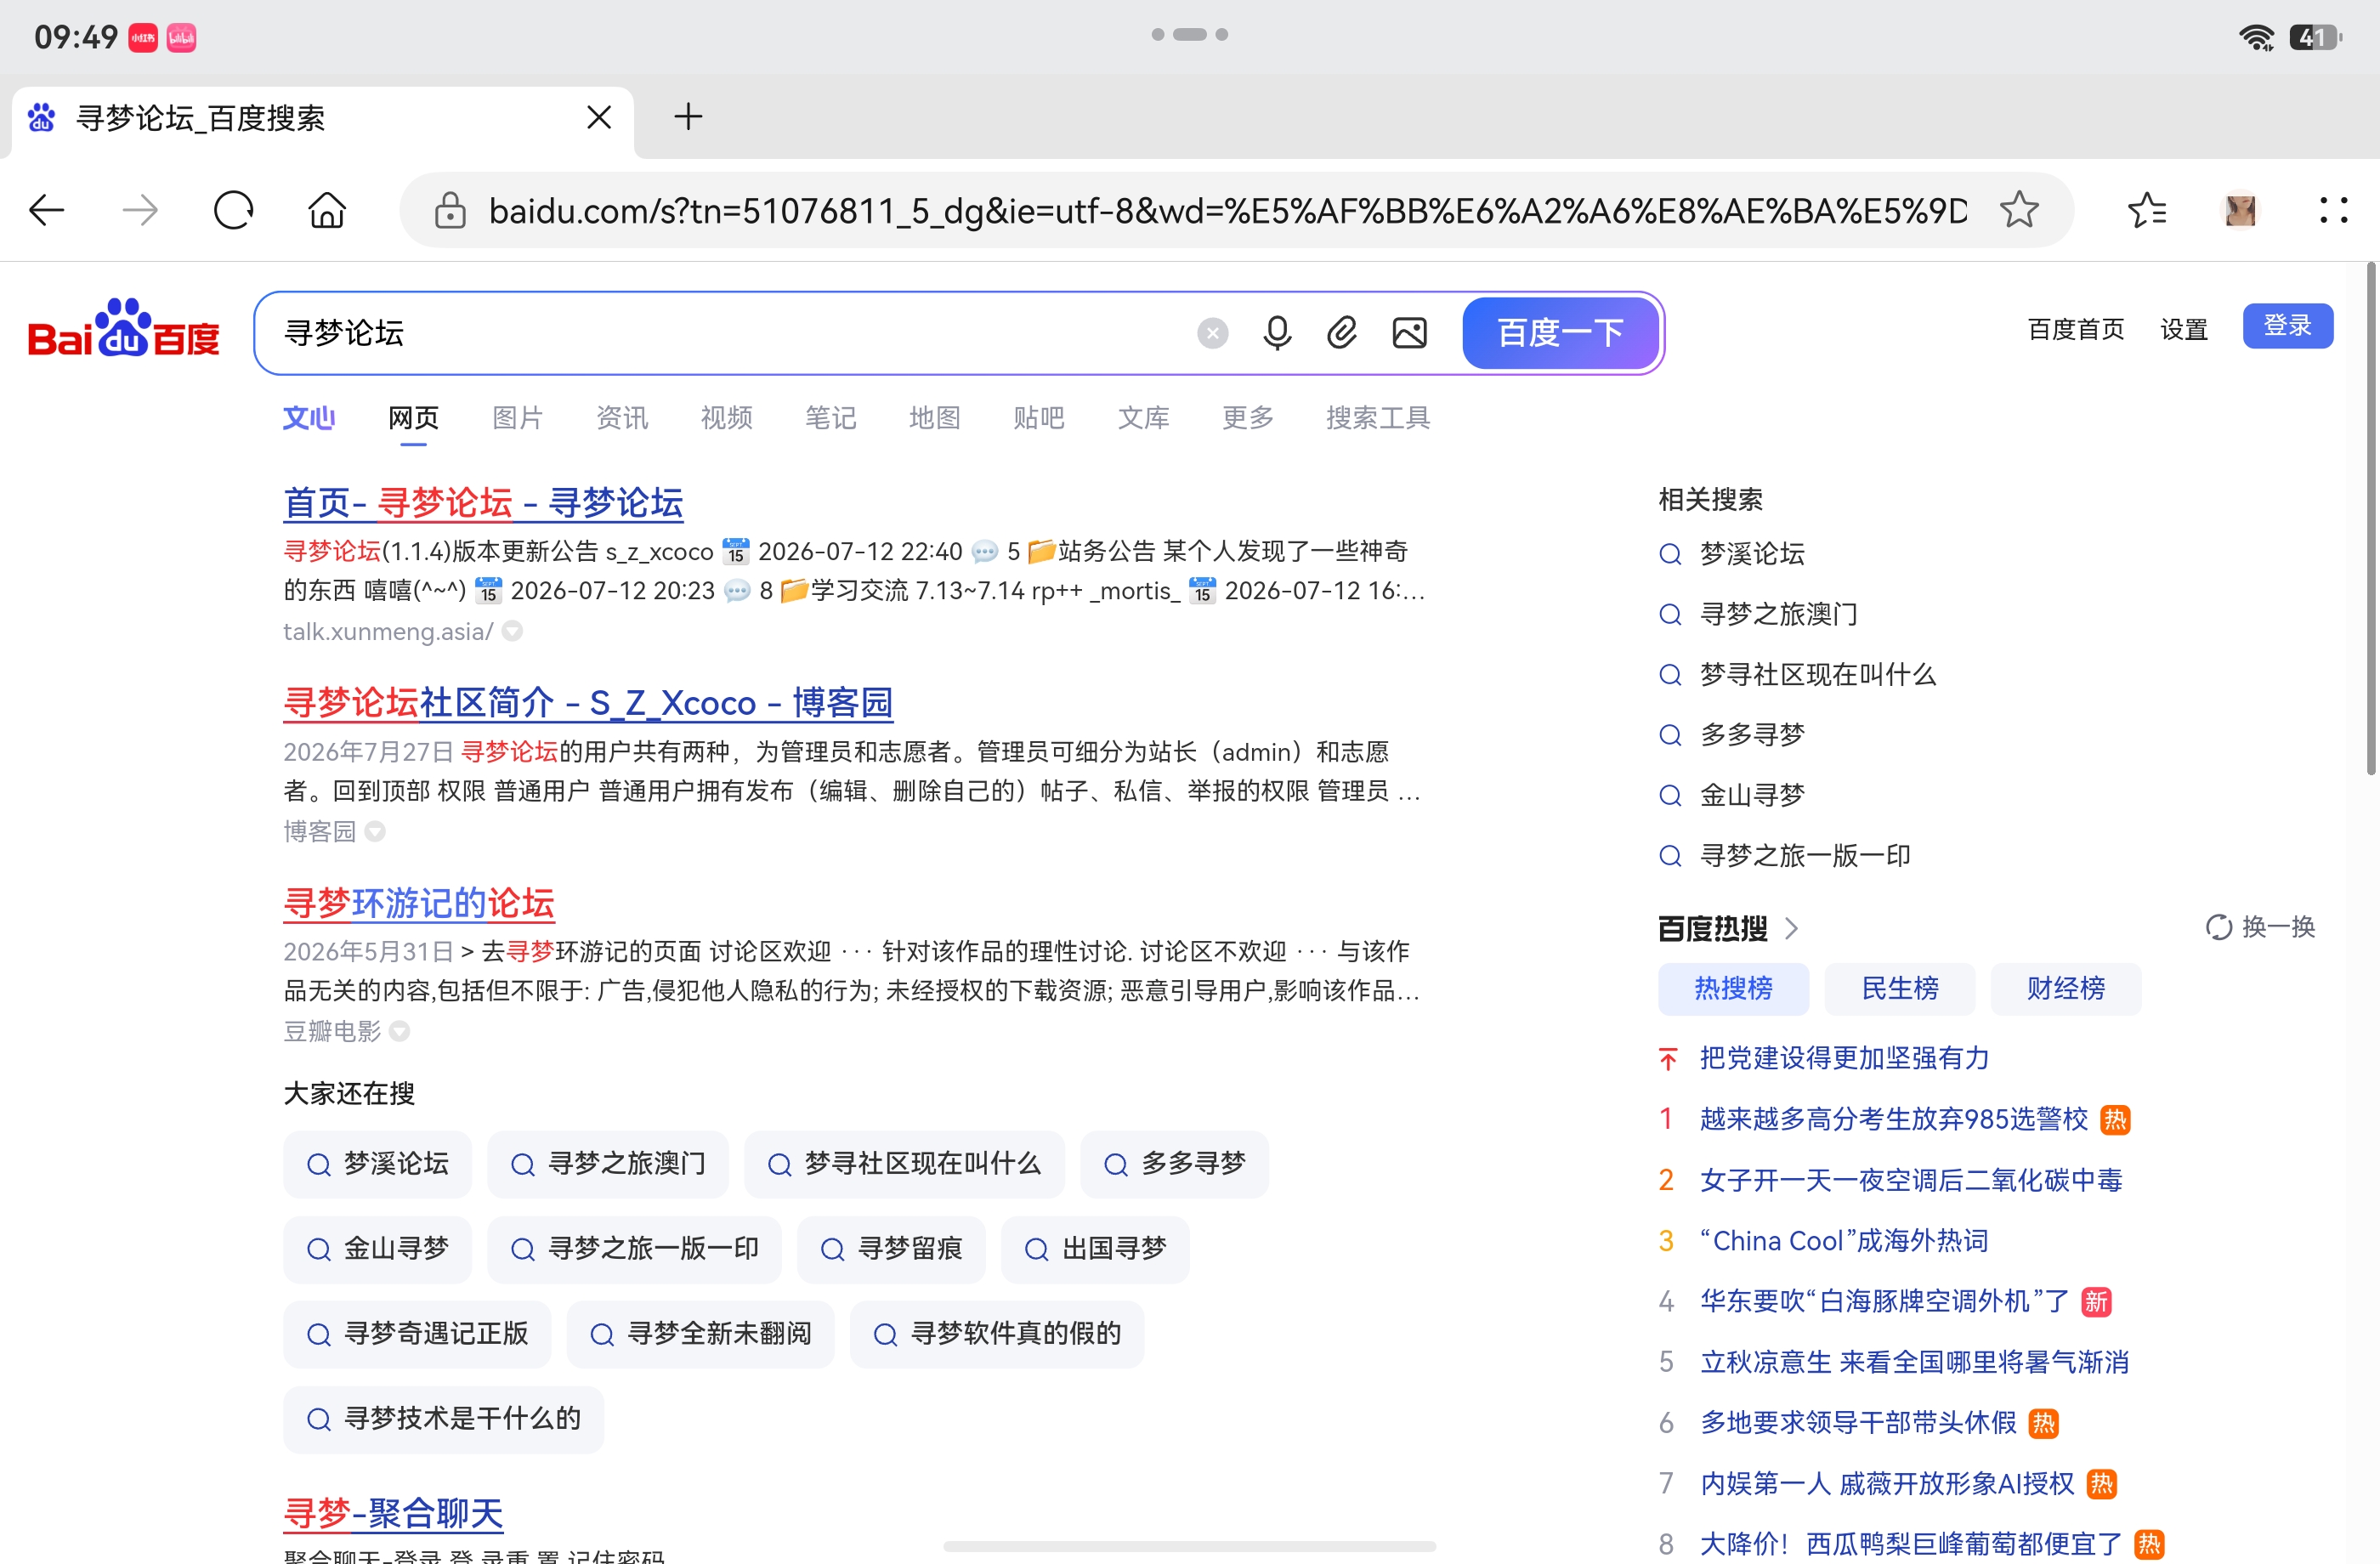Expand the arrow beside 博客园 source
The image size is (2380, 1564).
375,831
